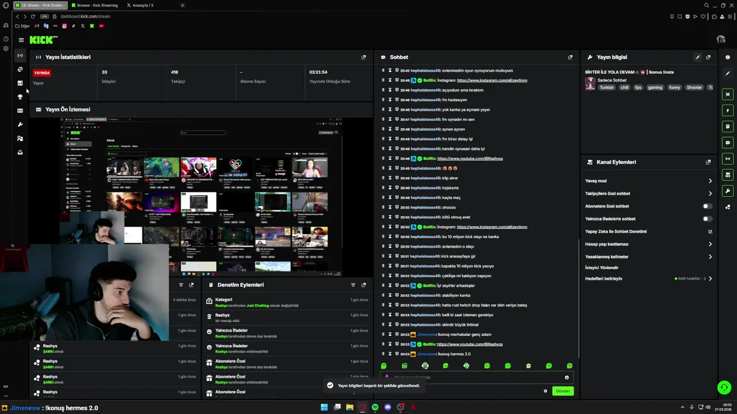Open the download tray icon in left sidebar
Screen dimensions: 737x414
pyautogui.click(x=20, y=152)
